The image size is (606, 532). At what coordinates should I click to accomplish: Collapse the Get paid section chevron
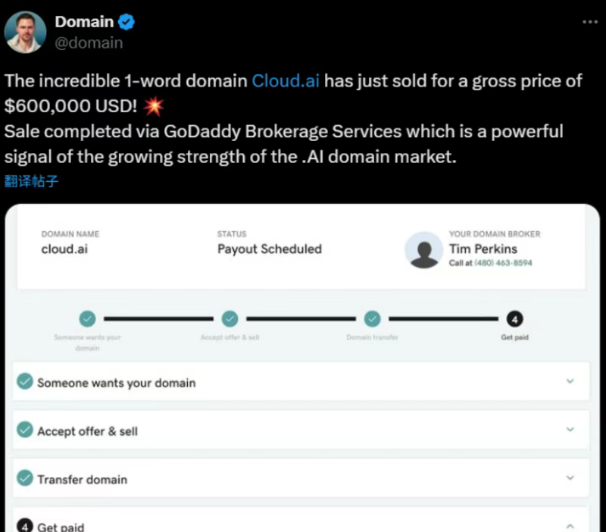(x=570, y=526)
